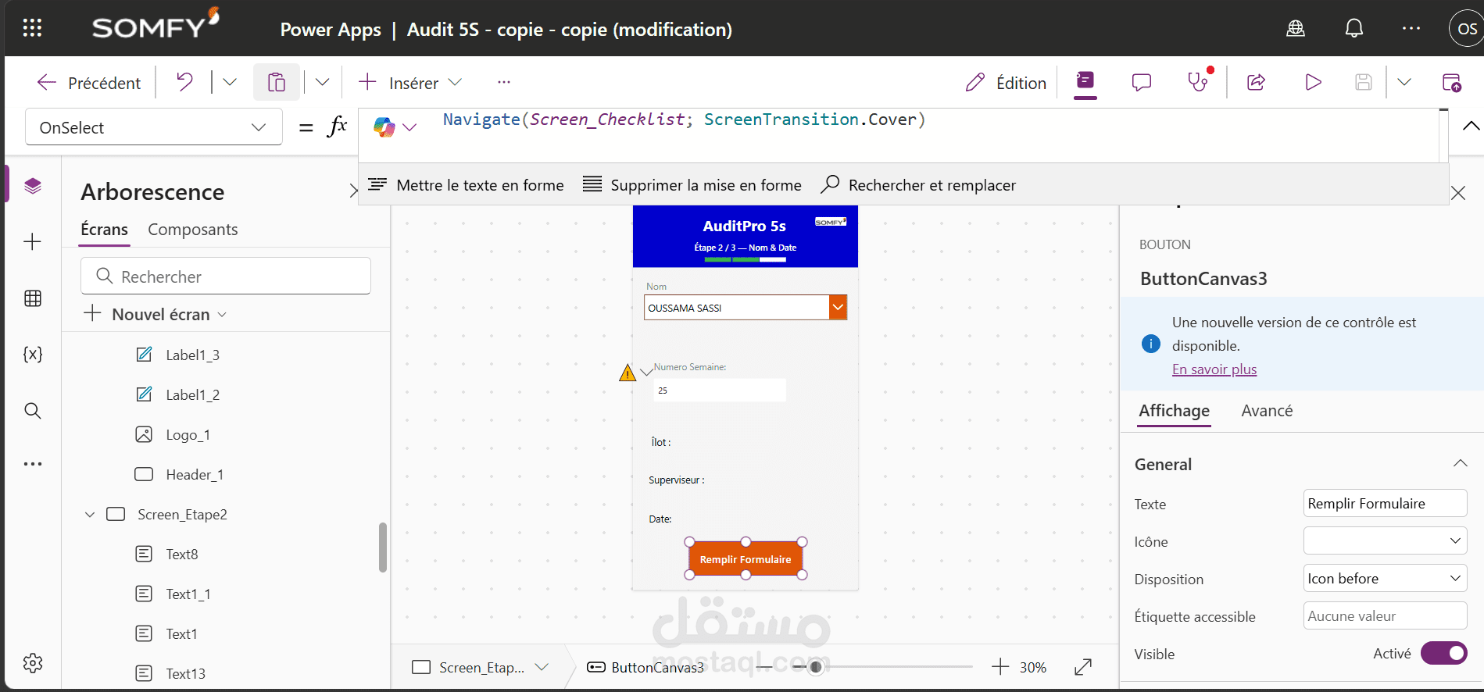This screenshot has height=692, width=1484.
Task: Switch to the Composants tab
Action: (193, 230)
